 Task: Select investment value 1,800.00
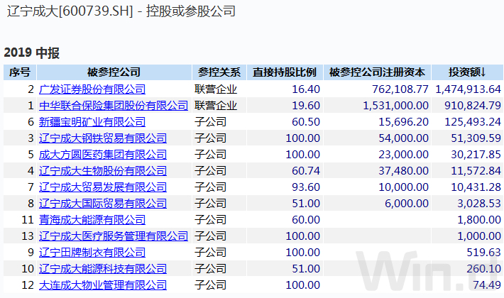tap(479, 220)
